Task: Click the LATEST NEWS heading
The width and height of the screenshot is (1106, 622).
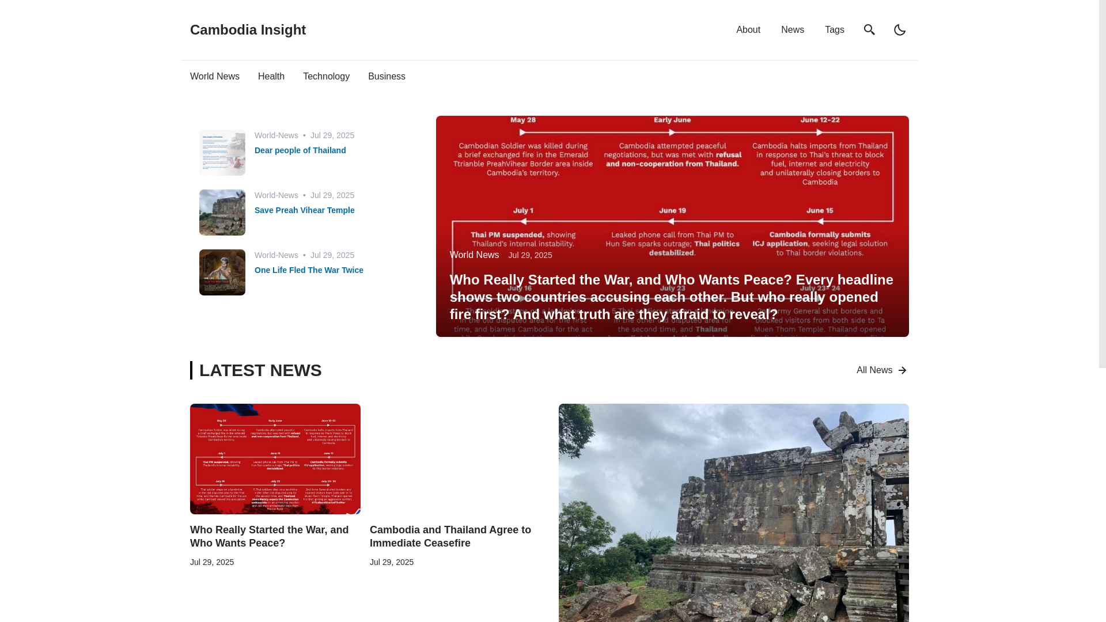Action: click(x=260, y=370)
